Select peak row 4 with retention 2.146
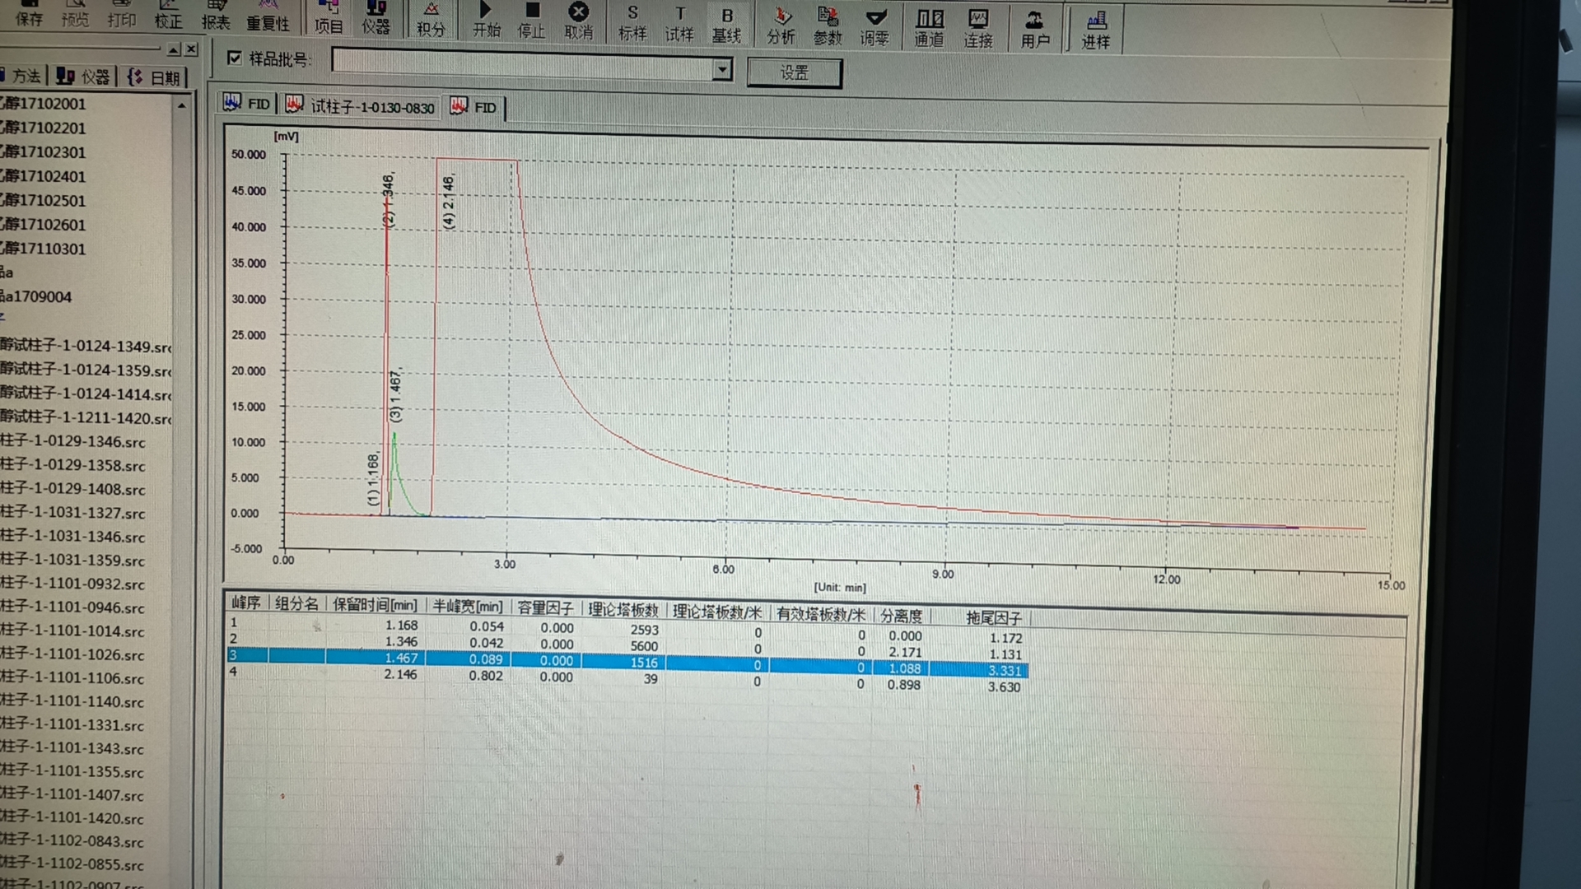The image size is (1581, 889). click(x=400, y=674)
